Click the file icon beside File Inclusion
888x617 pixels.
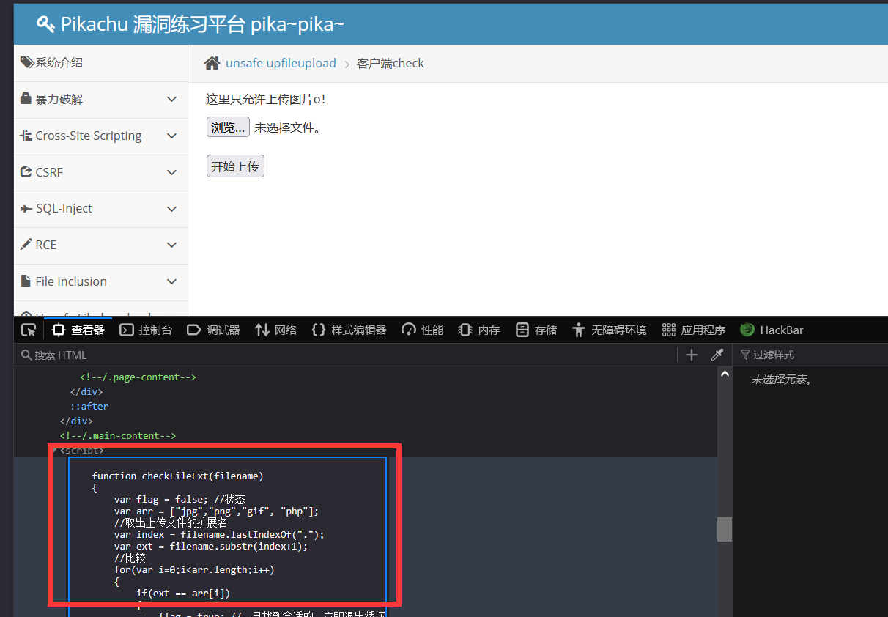[25, 281]
